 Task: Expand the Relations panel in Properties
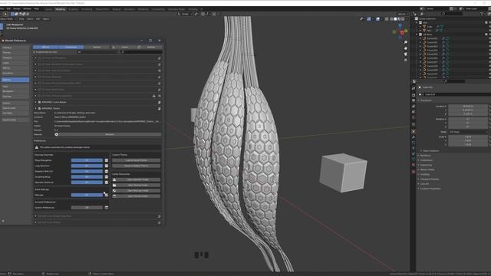click(x=424, y=156)
